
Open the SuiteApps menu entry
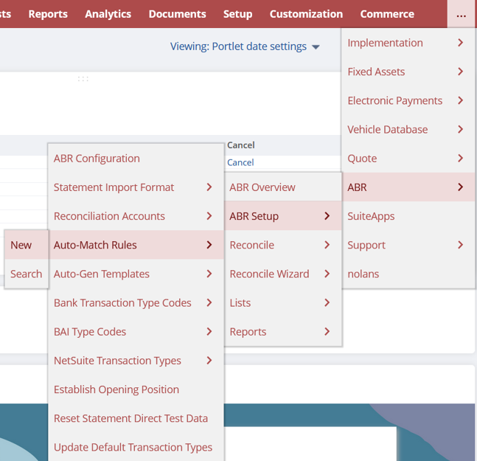[x=371, y=216]
